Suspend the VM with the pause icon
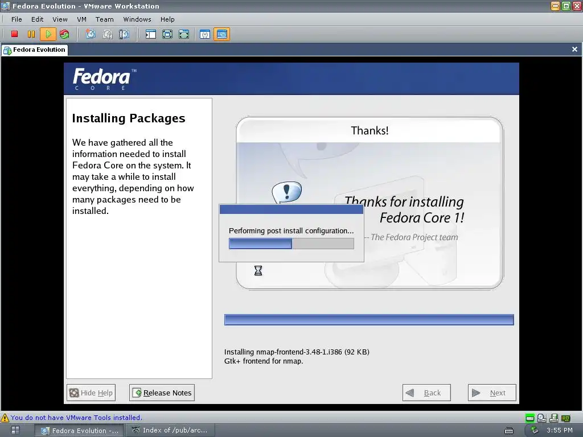 coord(31,34)
